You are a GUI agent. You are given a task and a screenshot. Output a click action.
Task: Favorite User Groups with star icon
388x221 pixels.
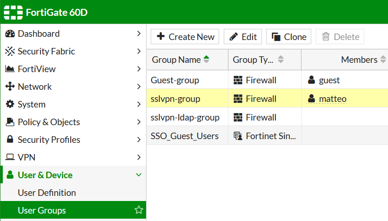[x=139, y=210]
